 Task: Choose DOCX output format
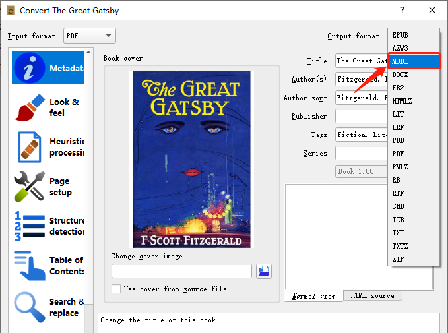(414, 75)
